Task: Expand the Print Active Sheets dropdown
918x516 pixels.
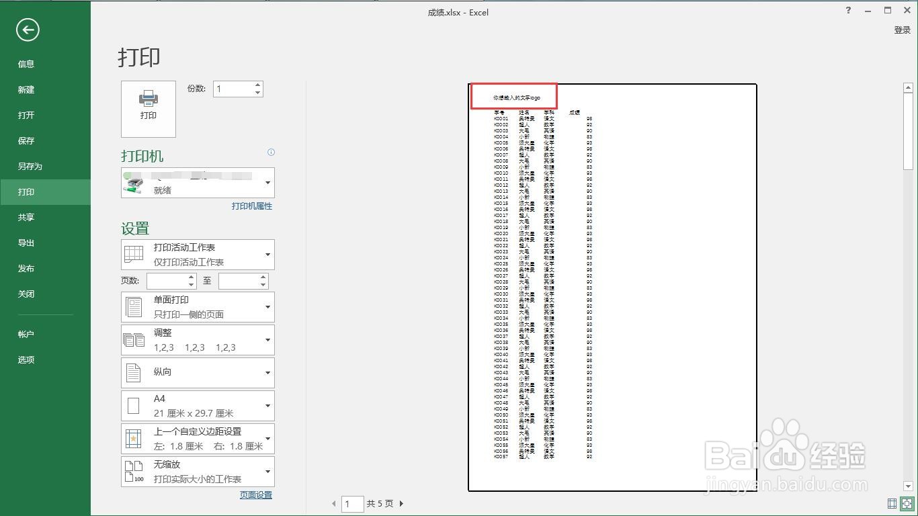Action: point(198,255)
